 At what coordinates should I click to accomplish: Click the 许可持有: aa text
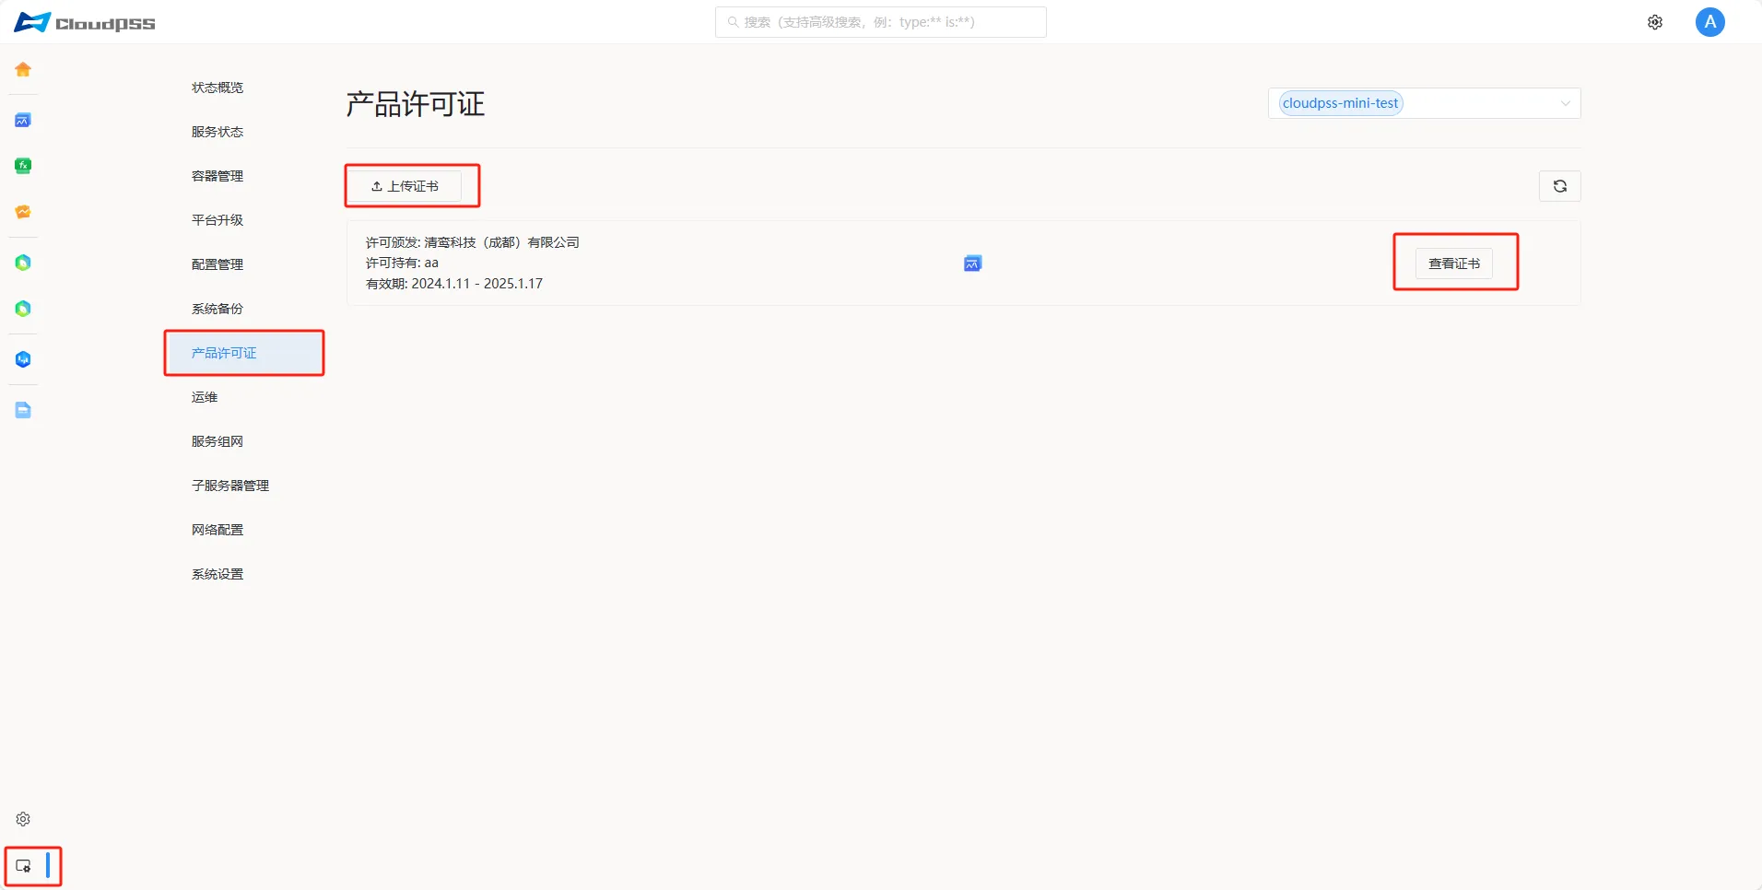tap(402, 263)
